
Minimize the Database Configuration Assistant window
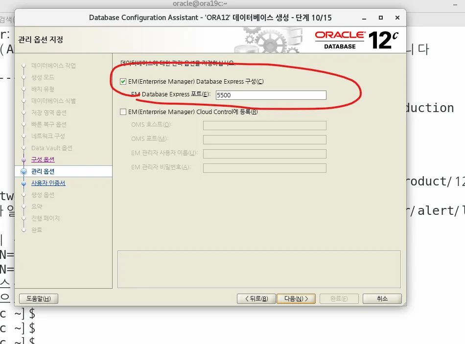tap(364, 18)
